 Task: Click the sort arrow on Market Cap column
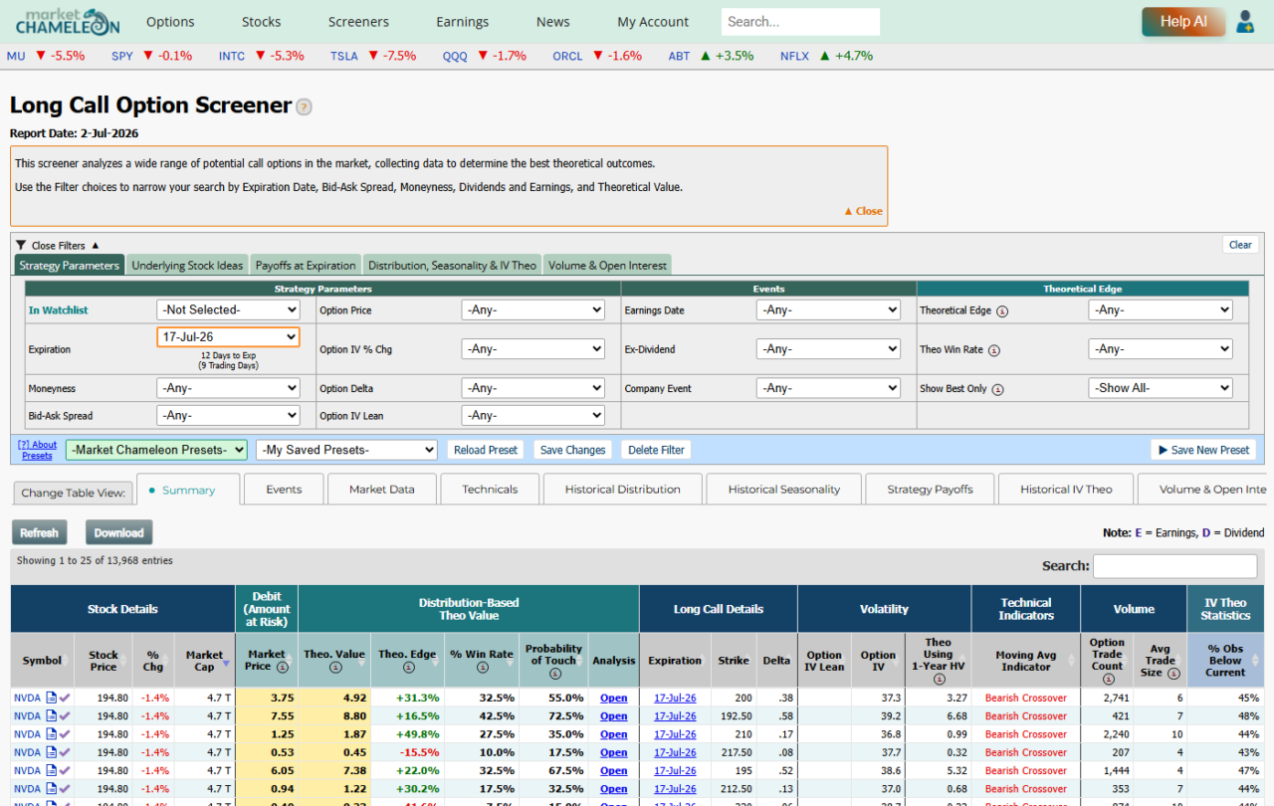[x=226, y=664]
